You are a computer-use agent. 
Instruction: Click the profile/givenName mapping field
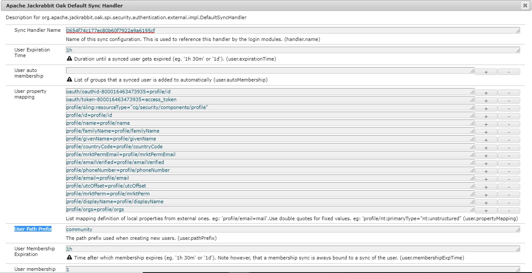(x=270, y=139)
